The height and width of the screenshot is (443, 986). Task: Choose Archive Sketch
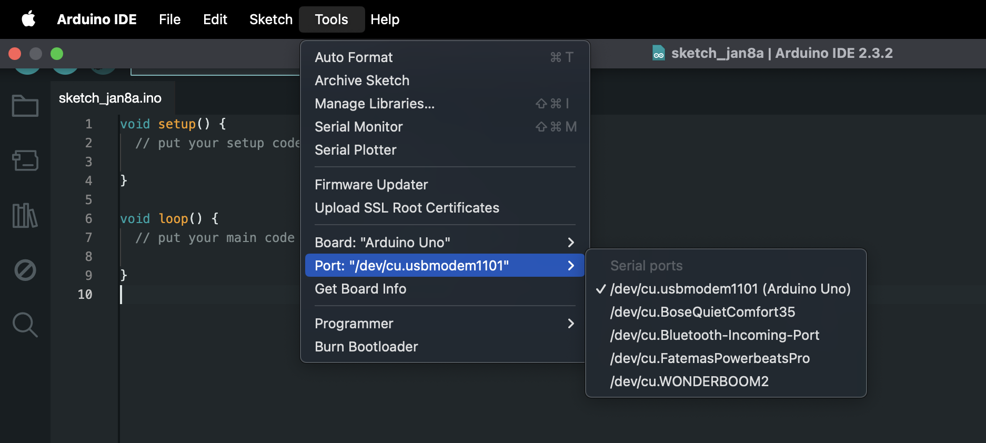(x=445, y=80)
